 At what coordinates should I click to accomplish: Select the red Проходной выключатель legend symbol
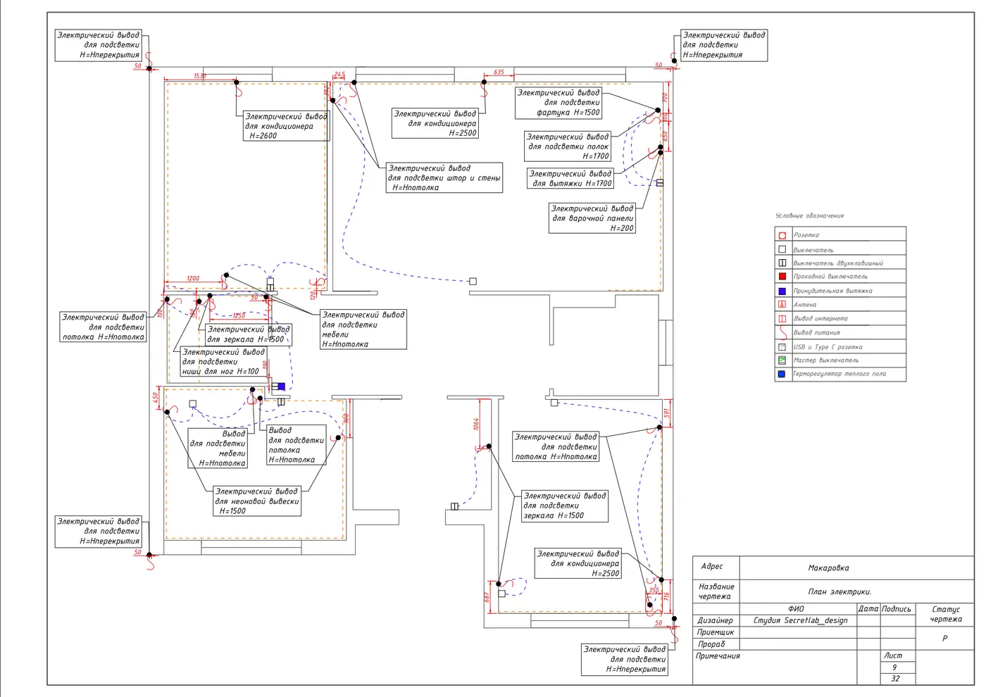(x=782, y=276)
